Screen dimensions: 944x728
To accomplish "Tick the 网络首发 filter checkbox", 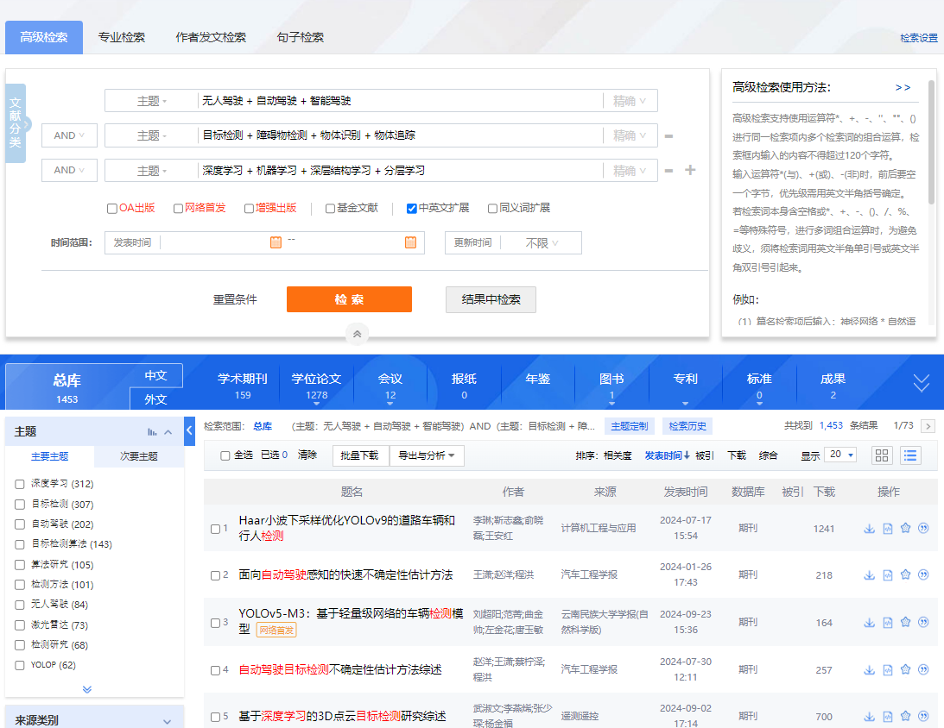I will pos(178,209).
